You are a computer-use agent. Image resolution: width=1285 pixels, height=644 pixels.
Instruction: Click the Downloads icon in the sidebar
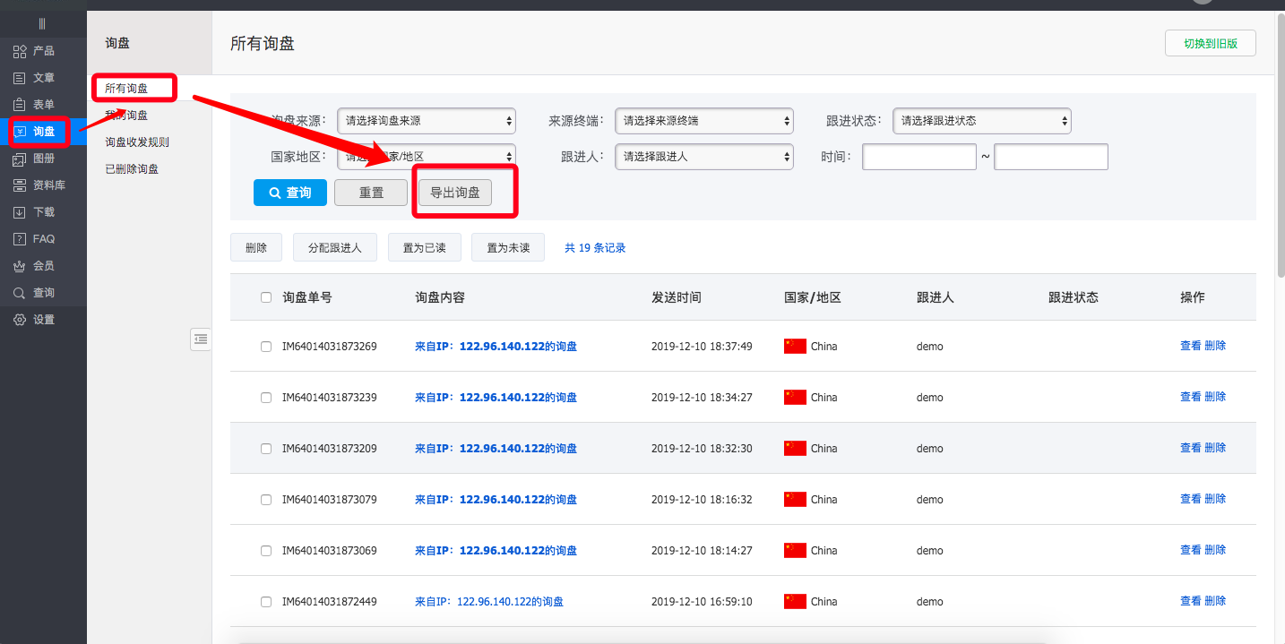(x=20, y=212)
